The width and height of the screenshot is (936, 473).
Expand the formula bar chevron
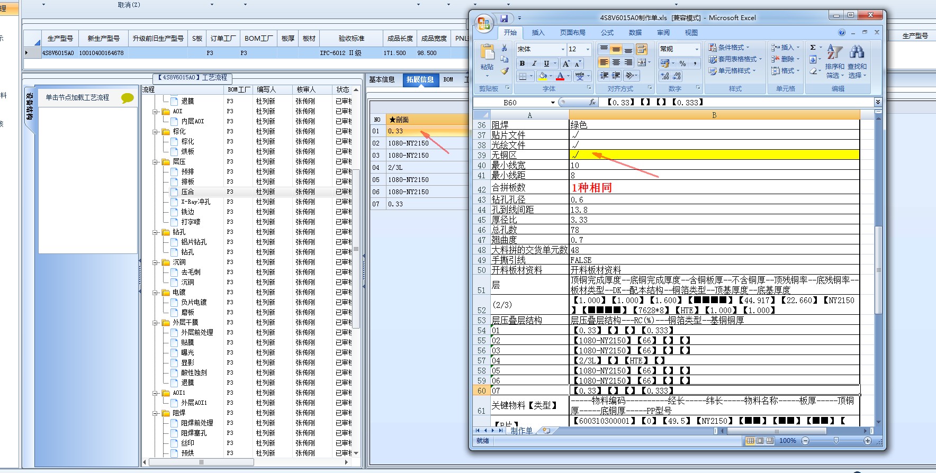878,102
